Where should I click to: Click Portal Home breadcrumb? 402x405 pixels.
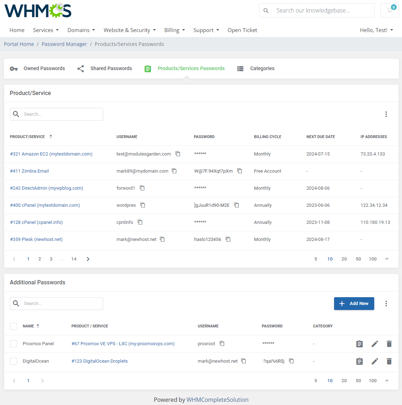point(19,44)
